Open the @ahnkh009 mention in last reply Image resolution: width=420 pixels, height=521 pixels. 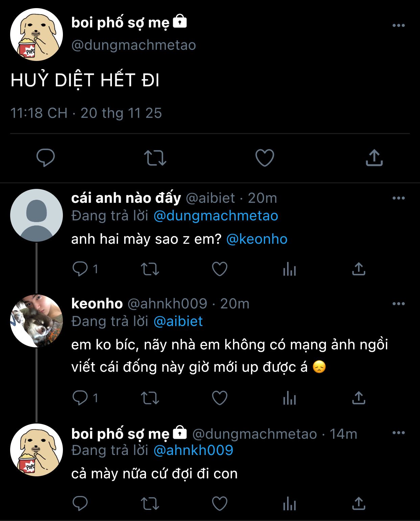[x=193, y=450]
